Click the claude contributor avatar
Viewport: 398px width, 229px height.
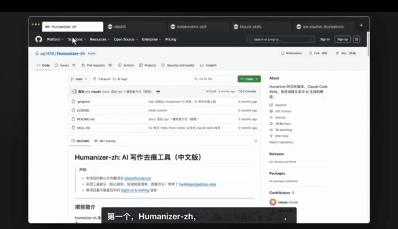pos(273,202)
